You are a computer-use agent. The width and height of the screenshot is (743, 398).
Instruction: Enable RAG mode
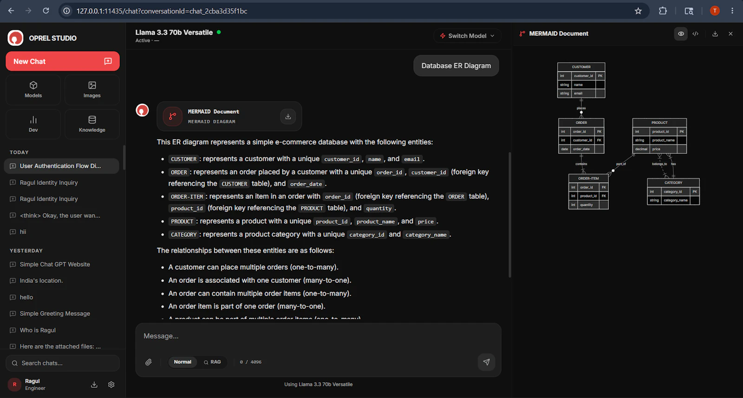point(212,362)
